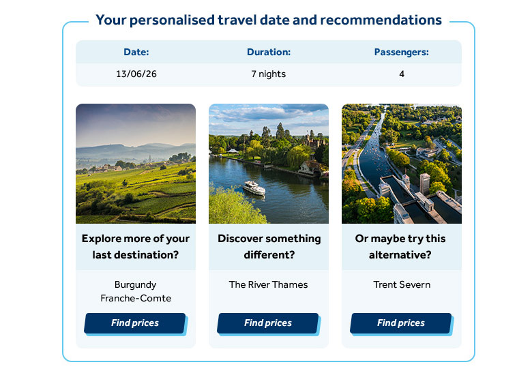Open the River Thames boat photo
Screen dimensions: 532x371
(x=269, y=164)
